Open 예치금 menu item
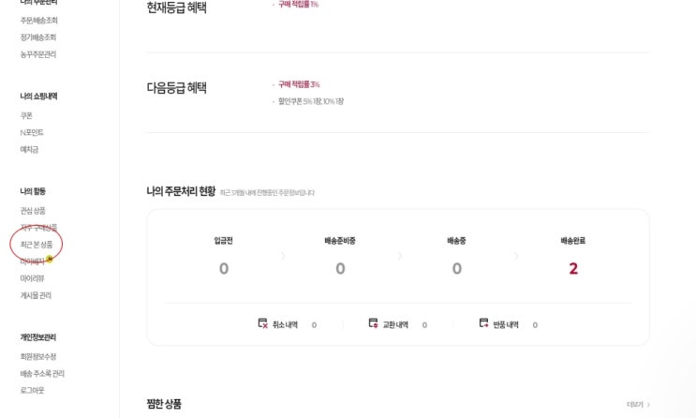The width and height of the screenshot is (696, 418). pyautogui.click(x=29, y=149)
